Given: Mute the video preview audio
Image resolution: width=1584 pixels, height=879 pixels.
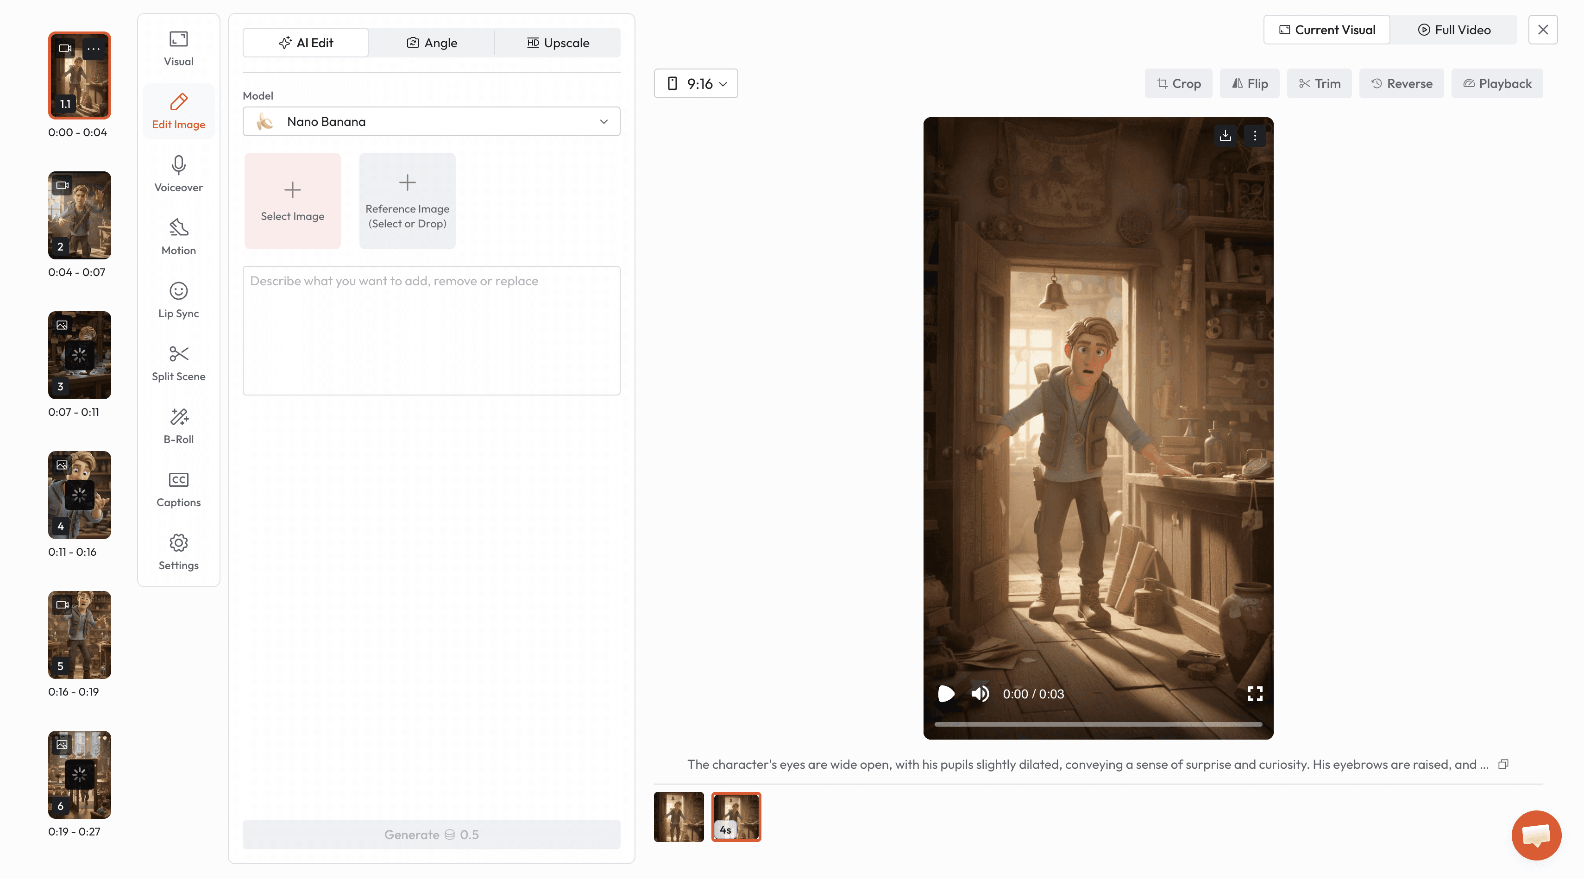Looking at the screenshot, I should [980, 693].
